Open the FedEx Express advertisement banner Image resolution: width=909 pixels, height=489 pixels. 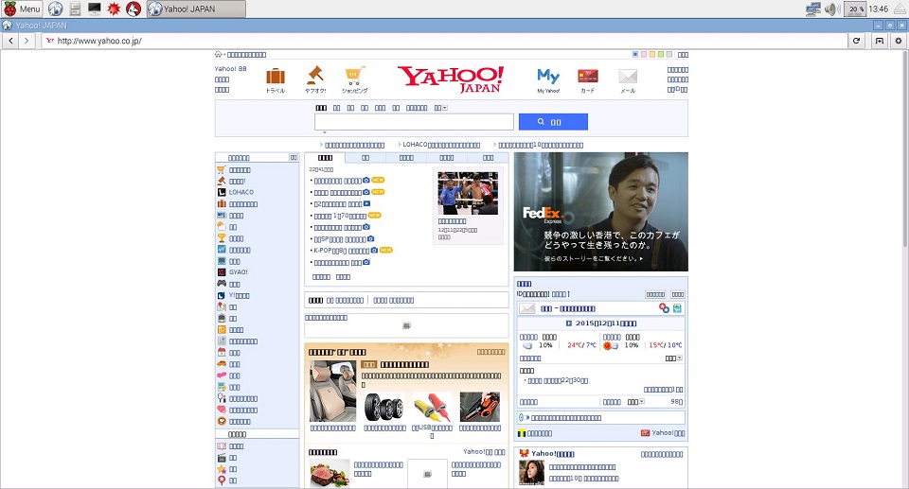[600, 212]
